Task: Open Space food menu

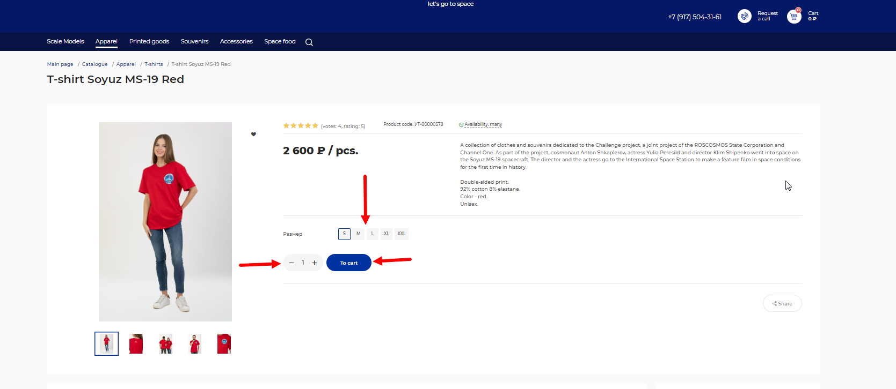Action: pos(280,41)
